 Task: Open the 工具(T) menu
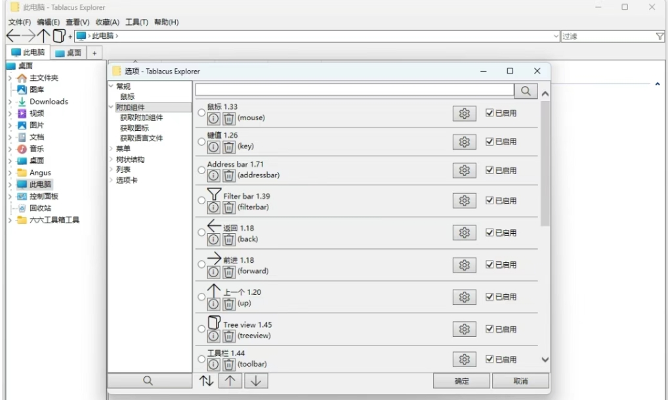pyautogui.click(x=136, y=22)
